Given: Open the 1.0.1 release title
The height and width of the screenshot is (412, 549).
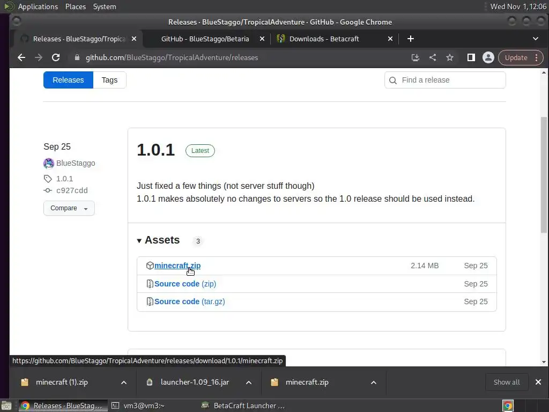Looking at the screenshot, I should pyautogui.click(x=156, y=150).
